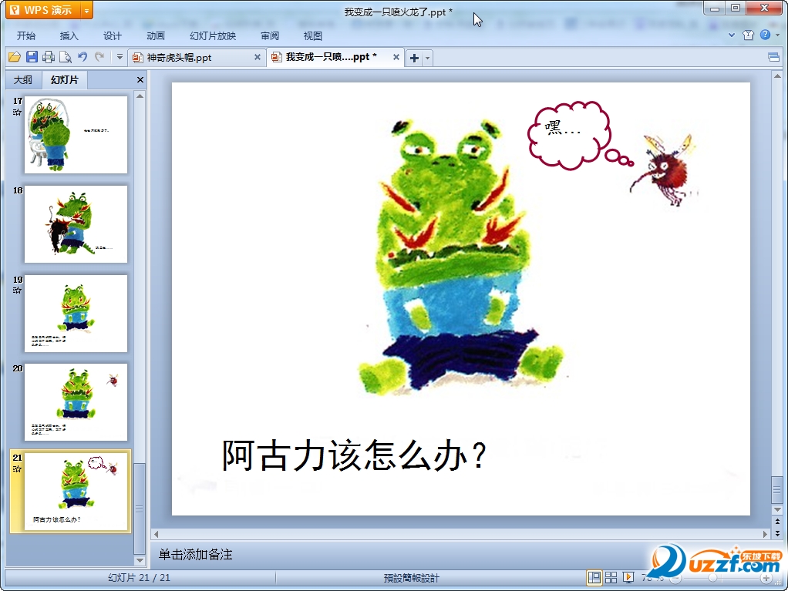Open the 动画 ribbon tab
The height and width of the screenshot is (591, 788).
pos(156,35)
